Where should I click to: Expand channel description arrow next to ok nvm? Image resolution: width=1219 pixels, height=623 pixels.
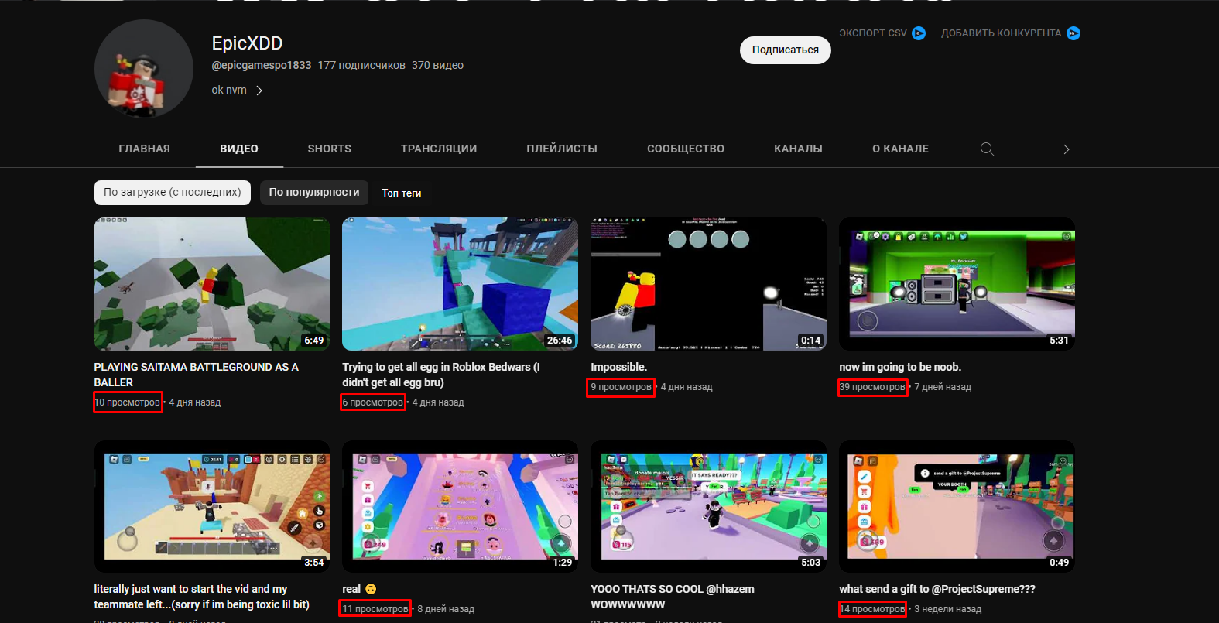point(259,91)
